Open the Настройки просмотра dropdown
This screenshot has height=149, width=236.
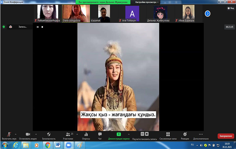[147, 2]
